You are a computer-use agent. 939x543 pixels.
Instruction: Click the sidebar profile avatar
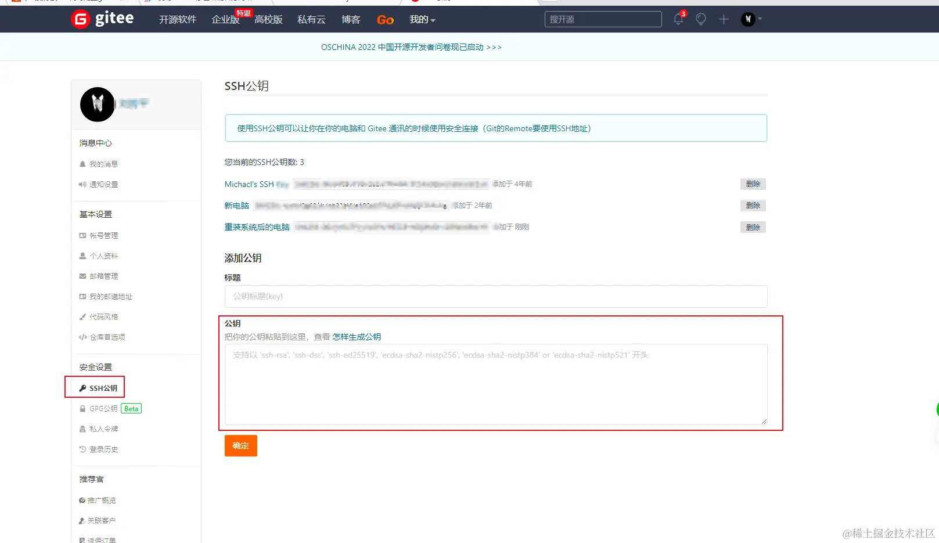pyautogui.click(x=98, y=105)
